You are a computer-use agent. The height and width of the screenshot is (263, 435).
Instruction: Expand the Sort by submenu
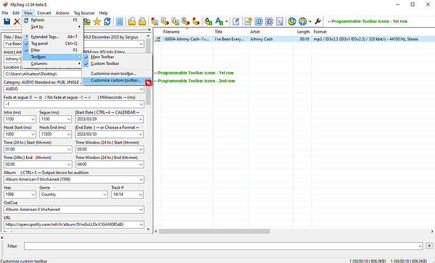pyautogui.click(x=52, y=27)
